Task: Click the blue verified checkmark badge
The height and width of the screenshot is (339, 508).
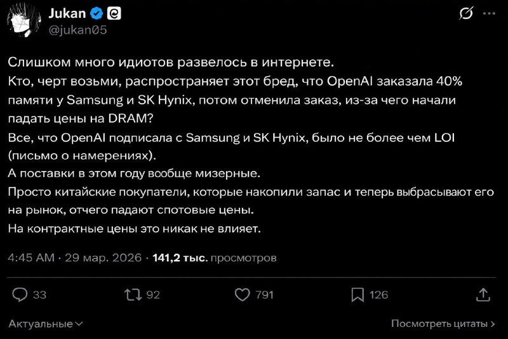Action: [97, 13]
